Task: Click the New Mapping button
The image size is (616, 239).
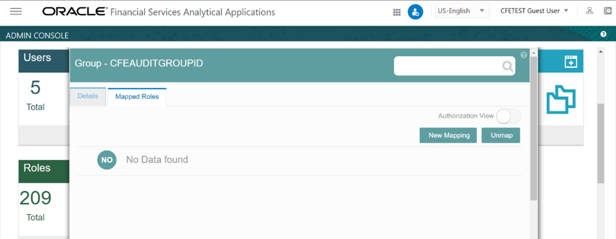Action: (448, 135)
